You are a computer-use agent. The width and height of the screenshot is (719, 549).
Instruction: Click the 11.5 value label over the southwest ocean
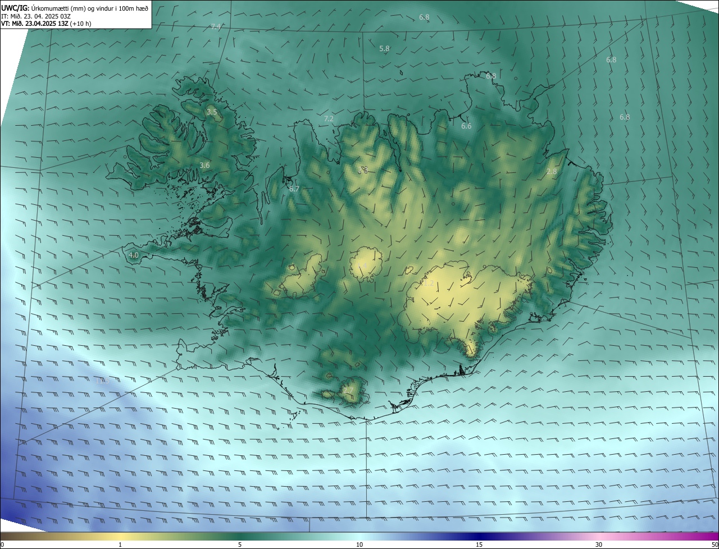[x=103, y=381]
